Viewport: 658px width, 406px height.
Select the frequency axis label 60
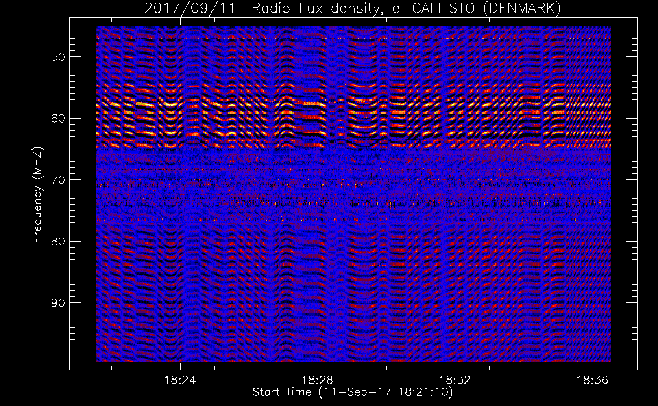coord(58,119)
